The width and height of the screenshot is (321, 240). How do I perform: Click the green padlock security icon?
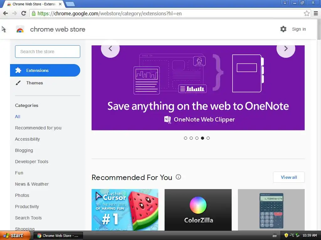pyautogui.click(x=33, y=13)
